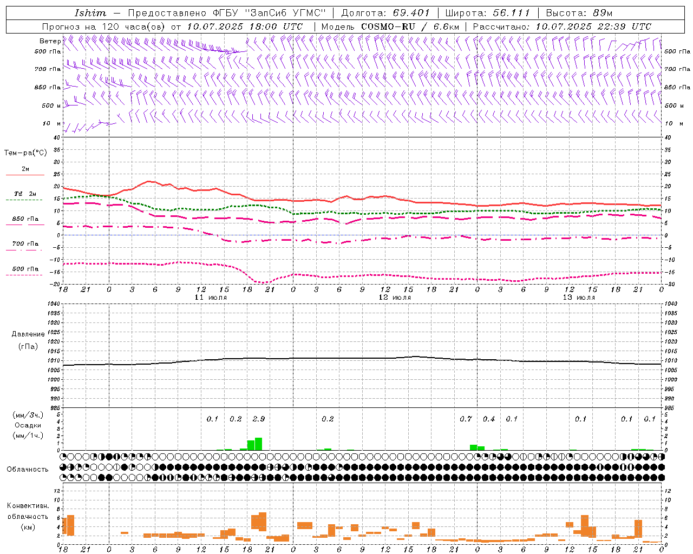Click the latitude value "Широта: 56.111"
The width and height of the screenshot is (693, 554).
coord(487,13)
